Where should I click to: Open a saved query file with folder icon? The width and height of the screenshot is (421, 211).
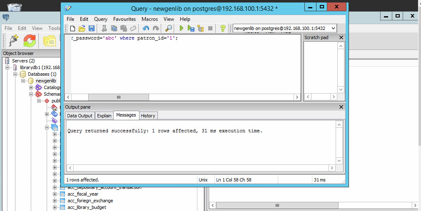tap(82, 28)
